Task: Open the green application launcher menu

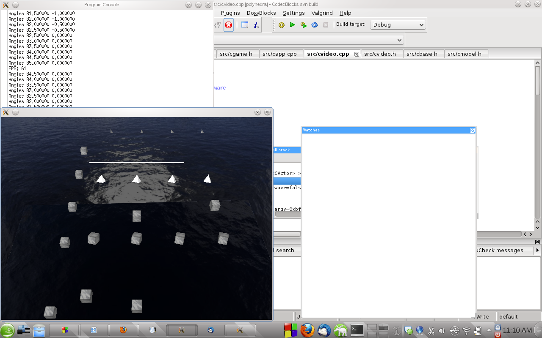Action: pos(7,330)
